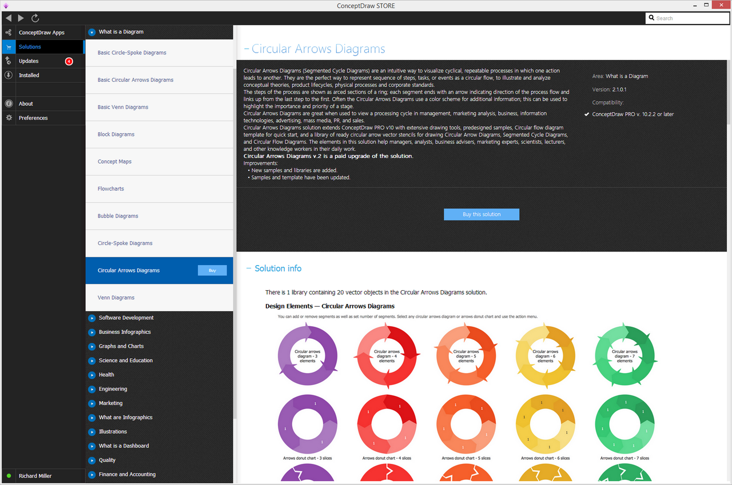
Task: Click the ConceptDraw Apps icon
Action: coord(8,33)
